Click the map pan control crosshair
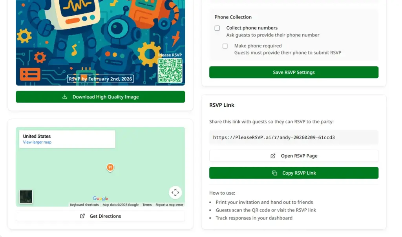The width and height of the screenshot is (402, 237). tap(175, 192)
